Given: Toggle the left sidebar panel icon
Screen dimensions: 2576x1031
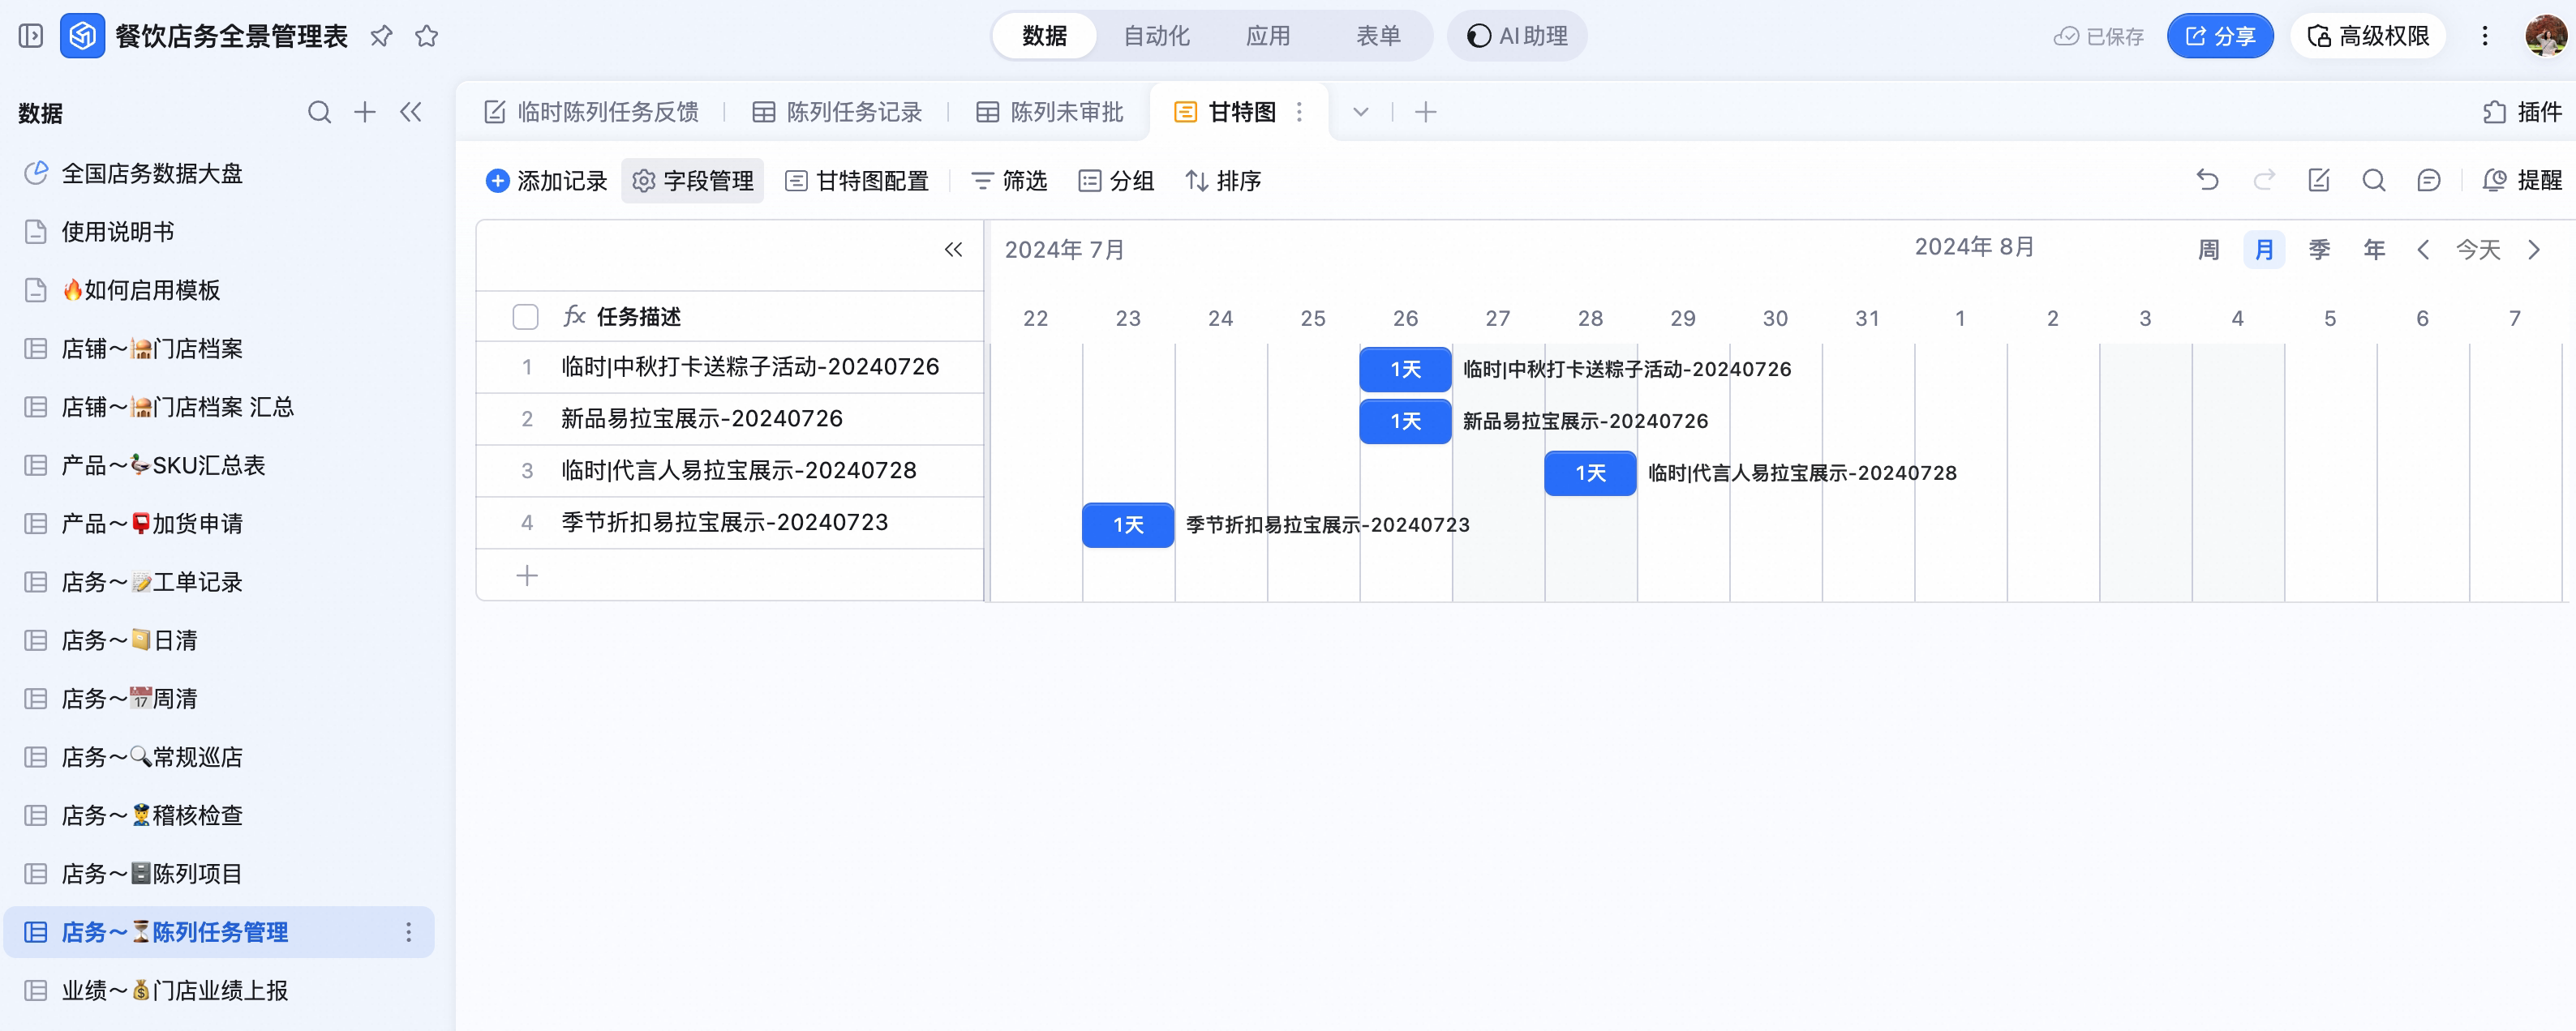Looking at the screenshot, I should coord(31,36).
